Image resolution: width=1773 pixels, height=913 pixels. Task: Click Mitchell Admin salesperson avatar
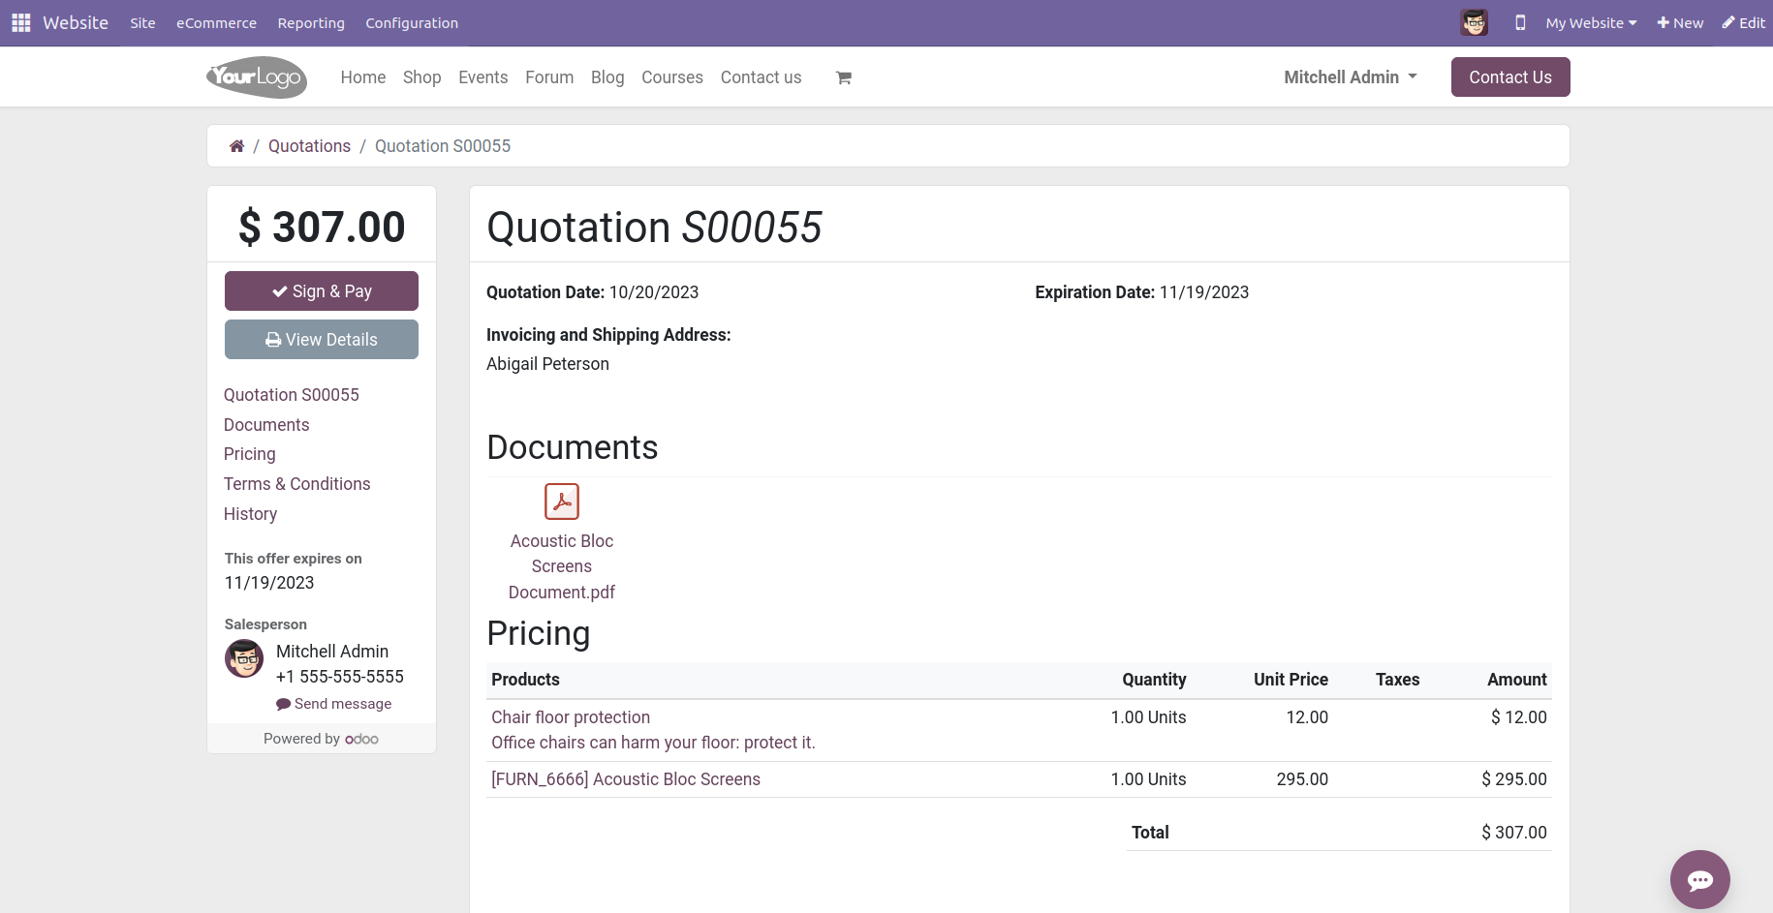click(x=244, y=658)
